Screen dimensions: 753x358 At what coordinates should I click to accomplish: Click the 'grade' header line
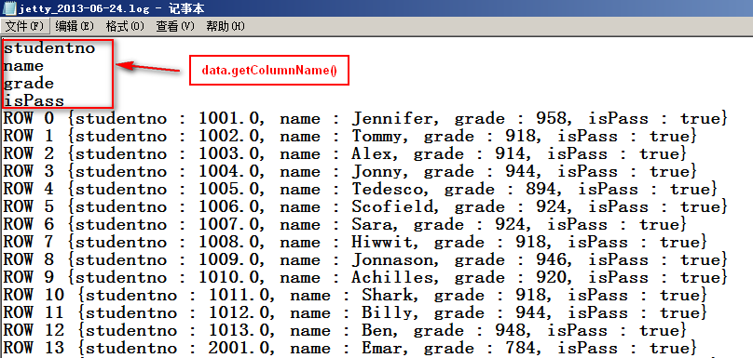[x=28, y=84]
